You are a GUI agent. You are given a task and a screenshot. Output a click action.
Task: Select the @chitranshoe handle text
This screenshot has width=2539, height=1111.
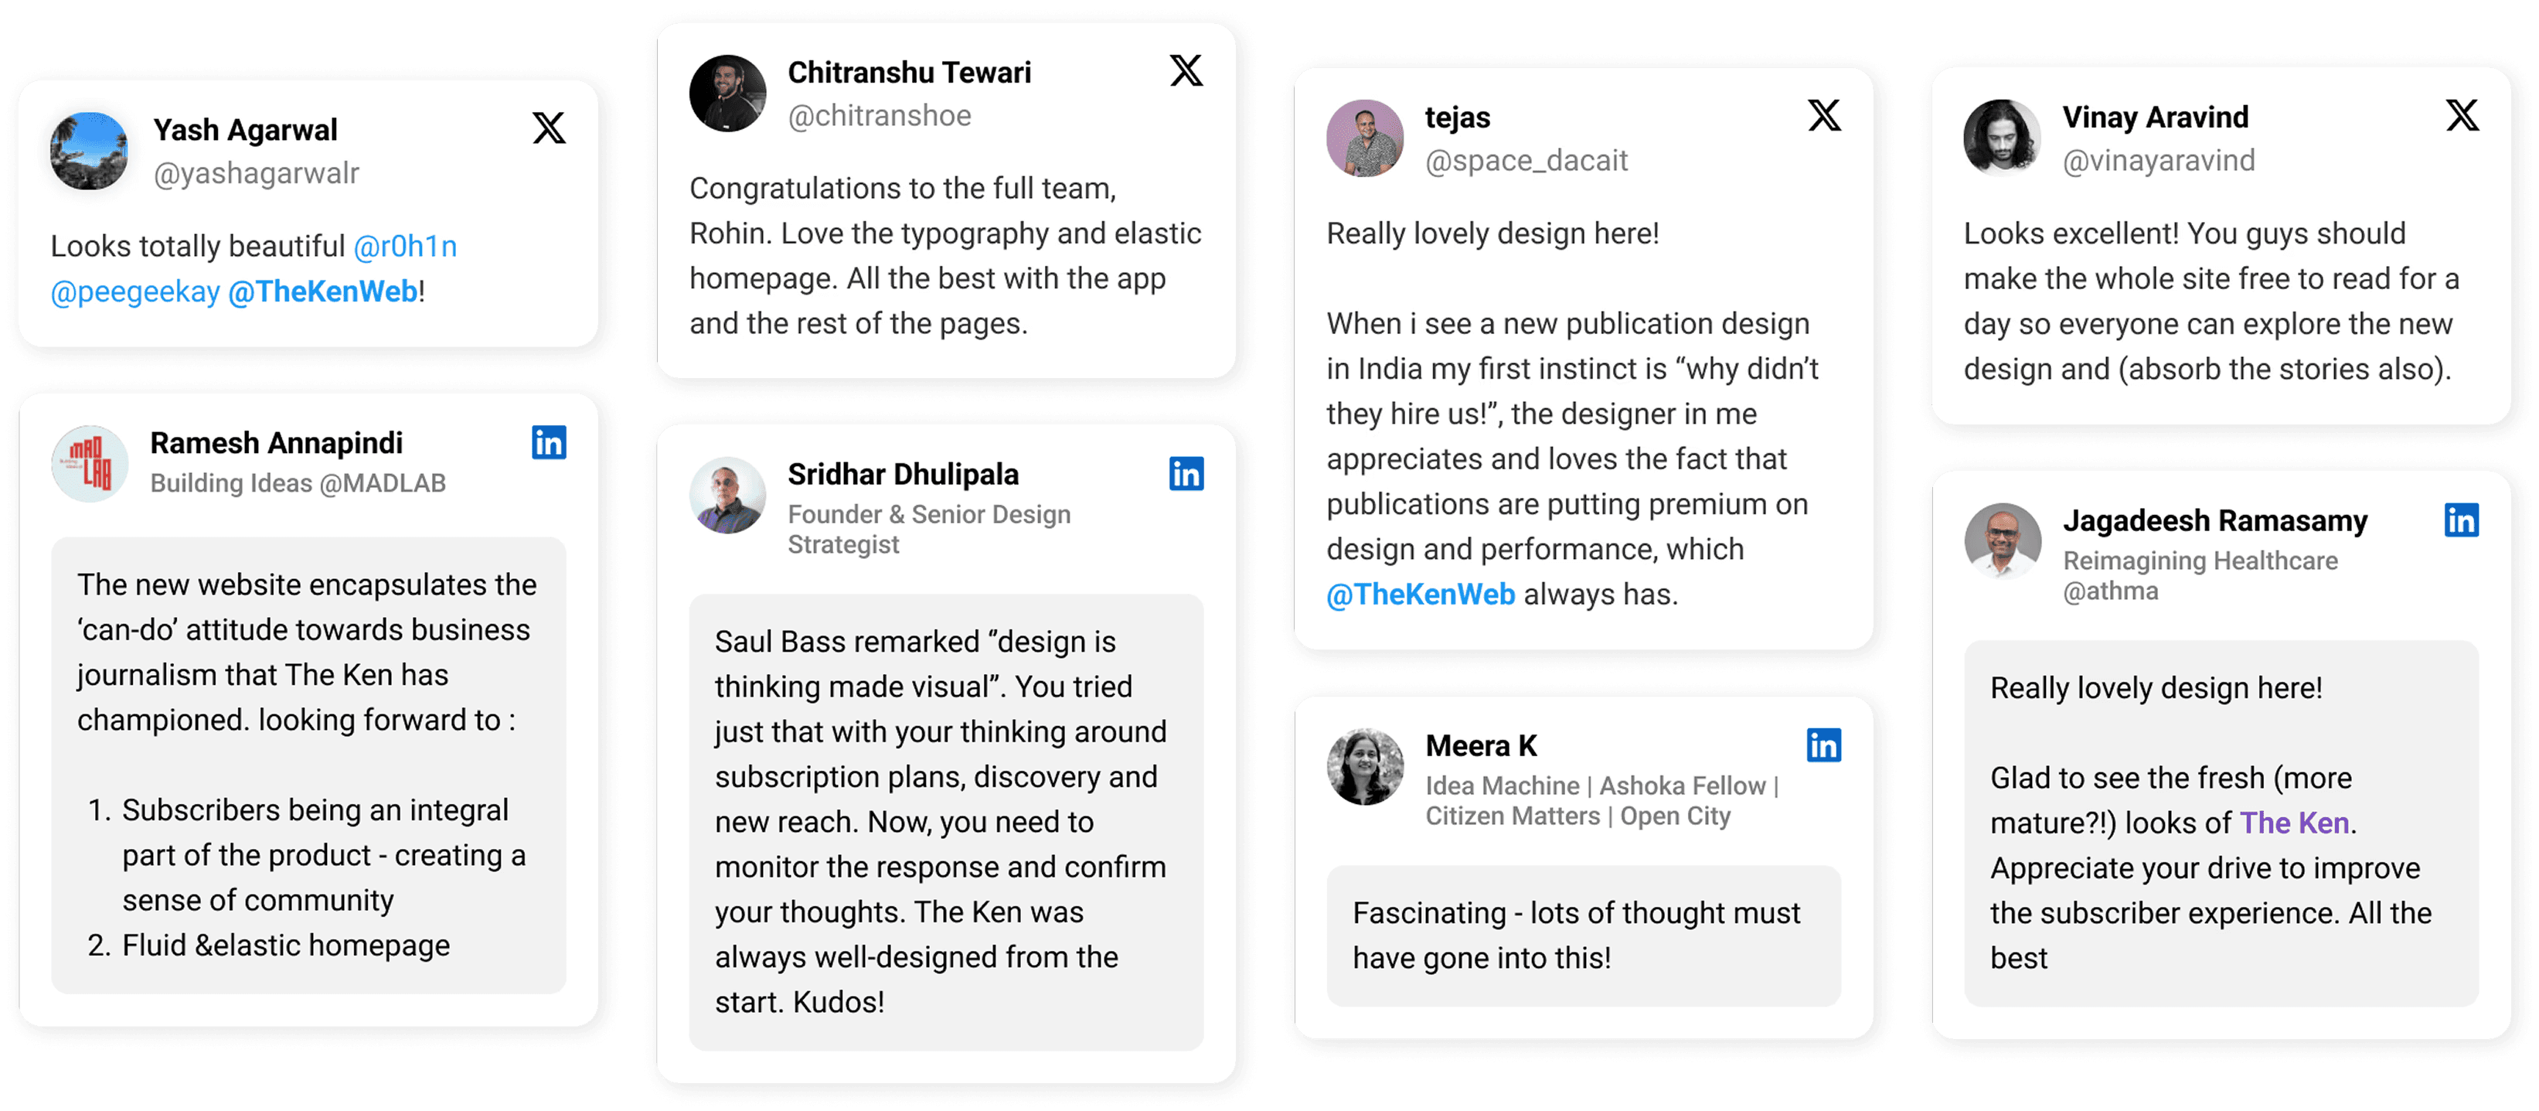point(880,116)
